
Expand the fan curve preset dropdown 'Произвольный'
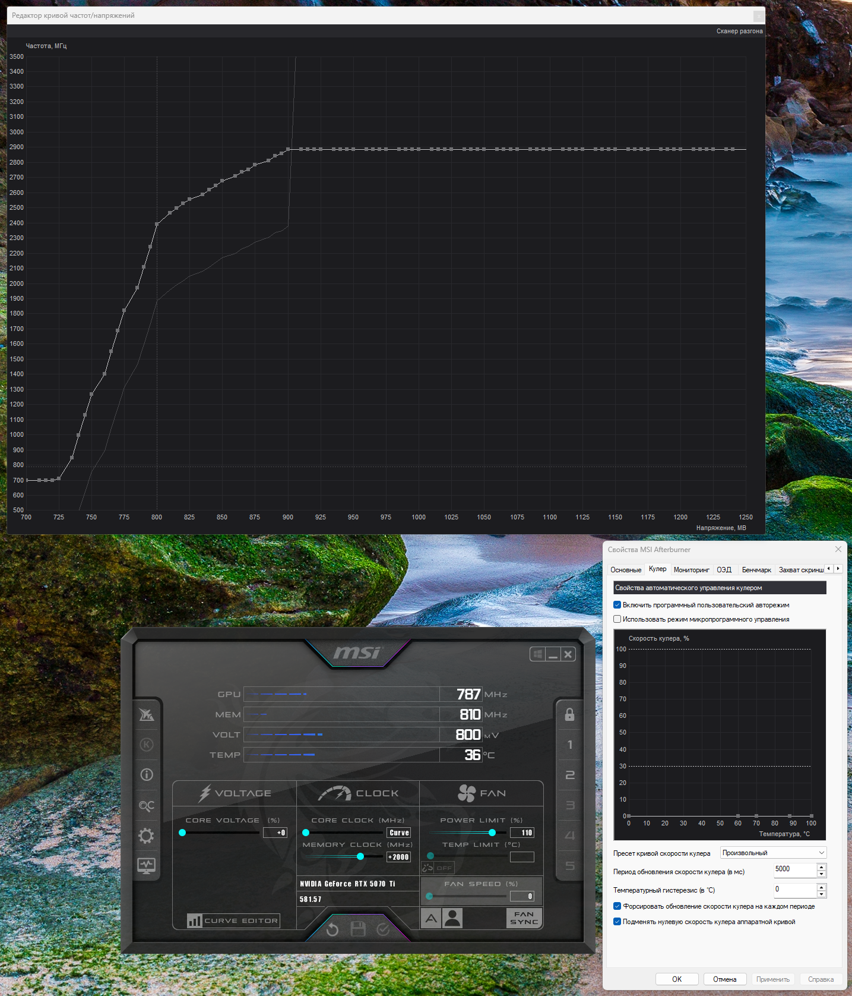pos(773,853)
